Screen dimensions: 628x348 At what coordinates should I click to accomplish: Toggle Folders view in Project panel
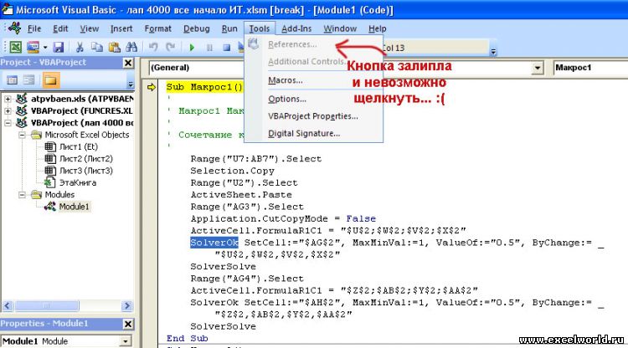[x=50, y=80]
